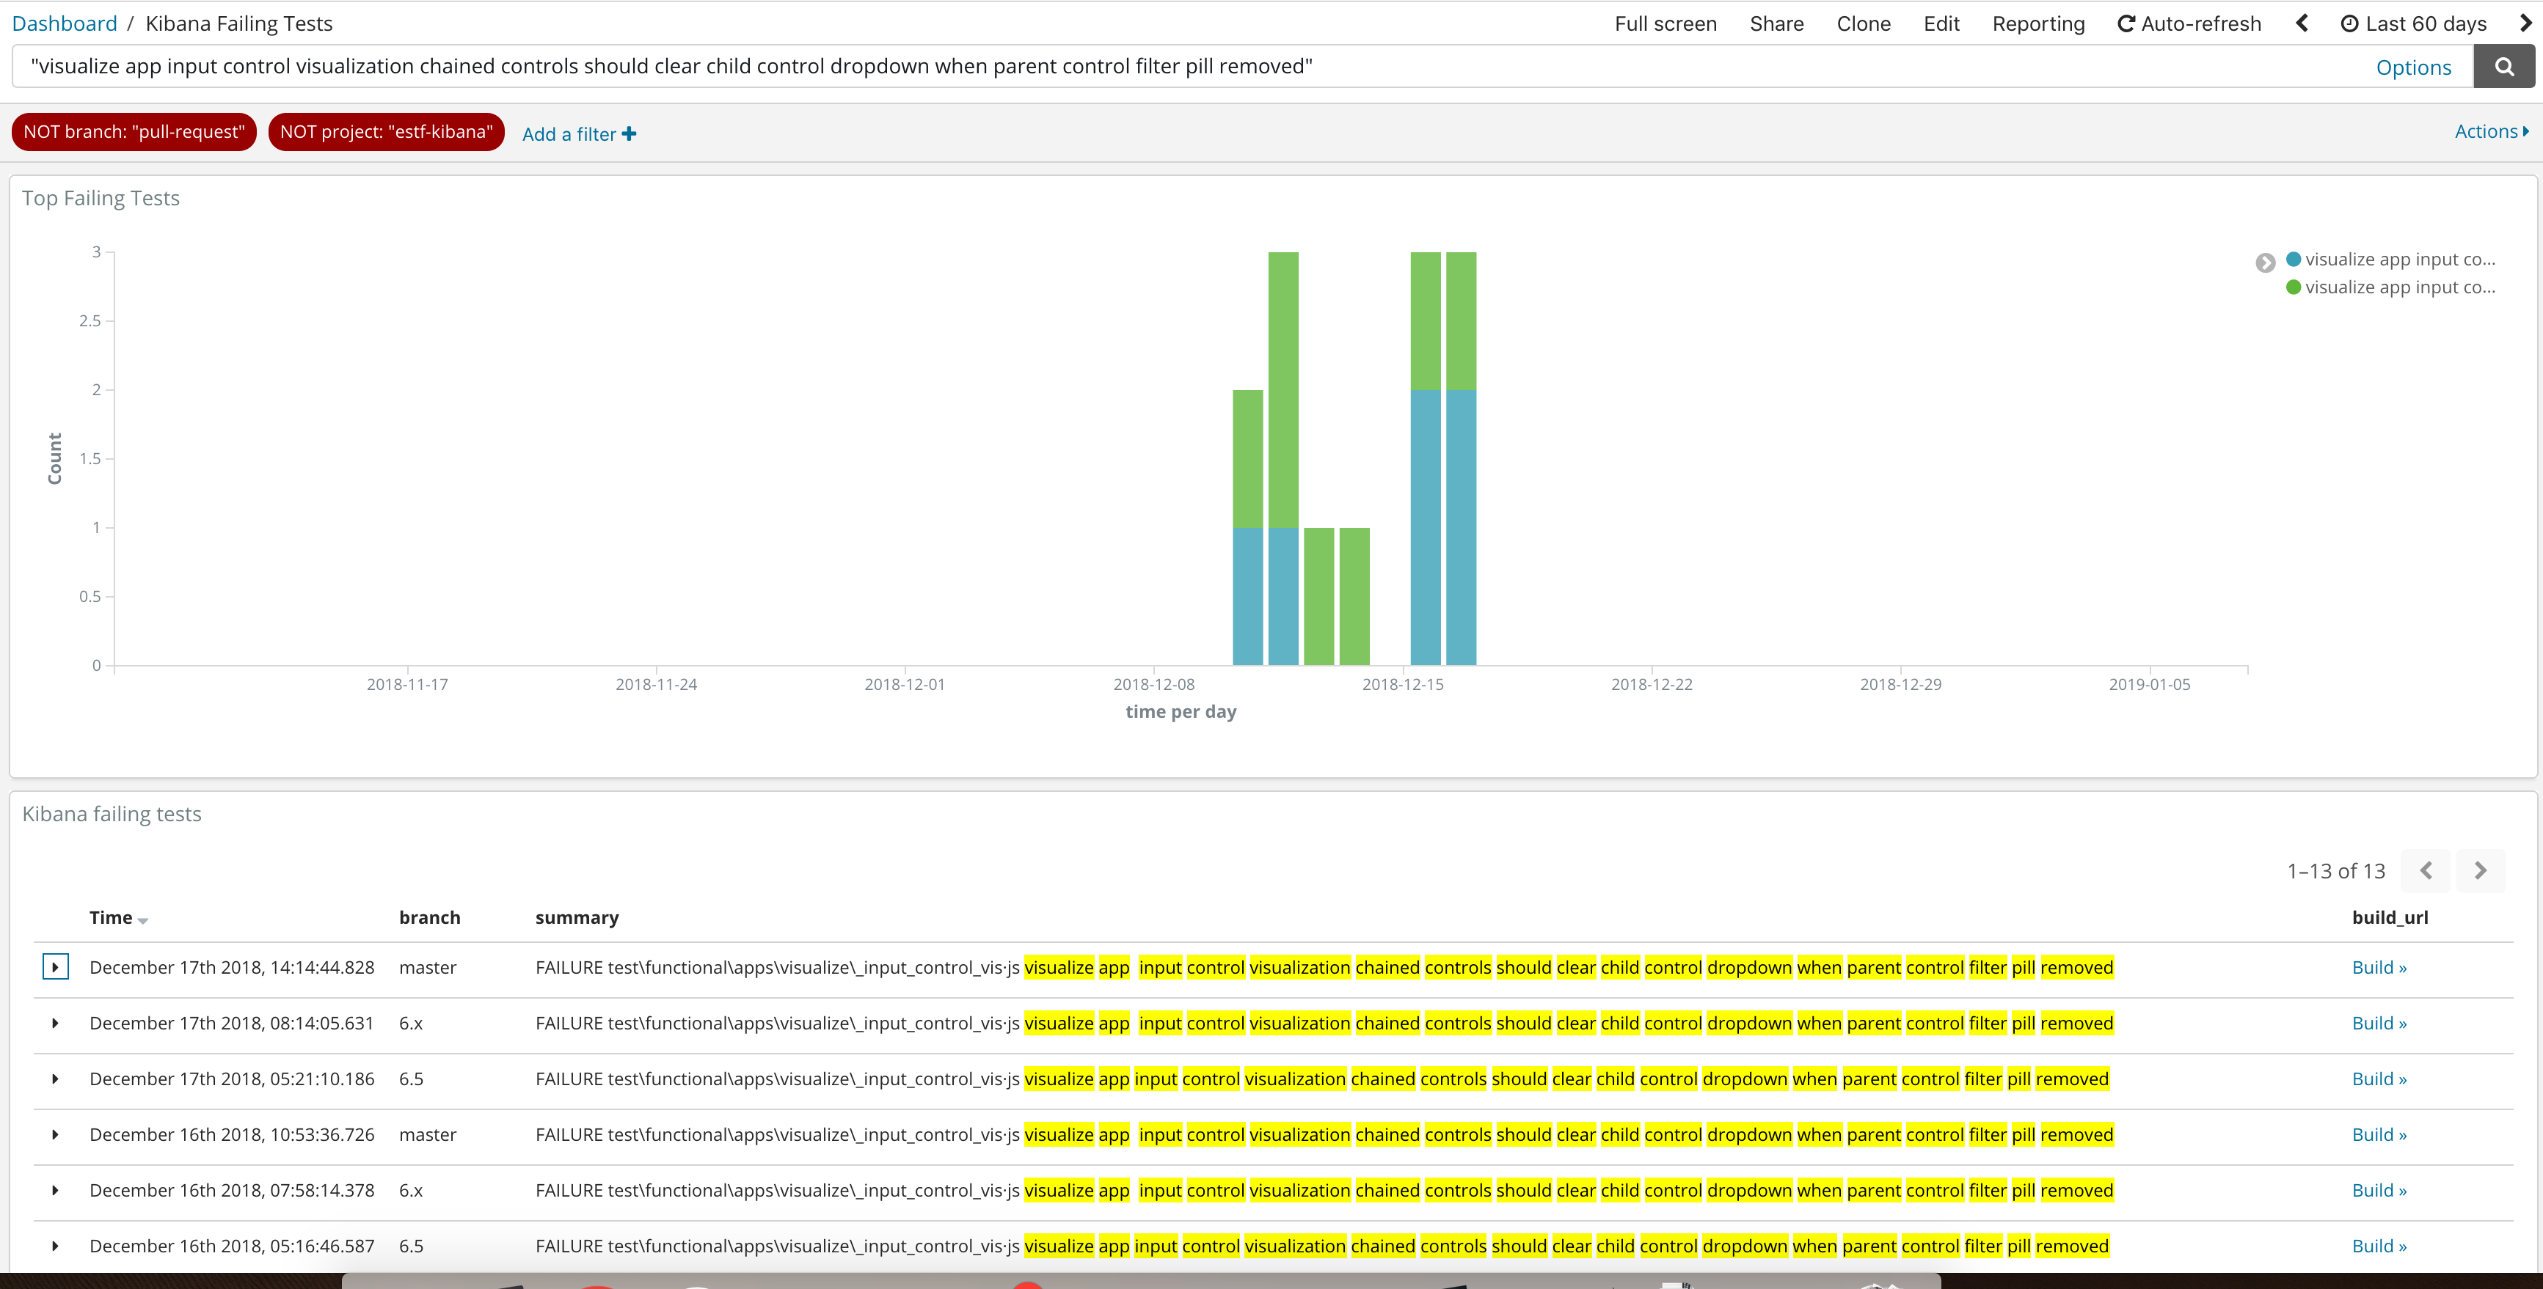Viewport: 2543px width, 1289px height.
Task: Expand the December 17th 05:21:10.186 row
Action: click(55, 1079)
